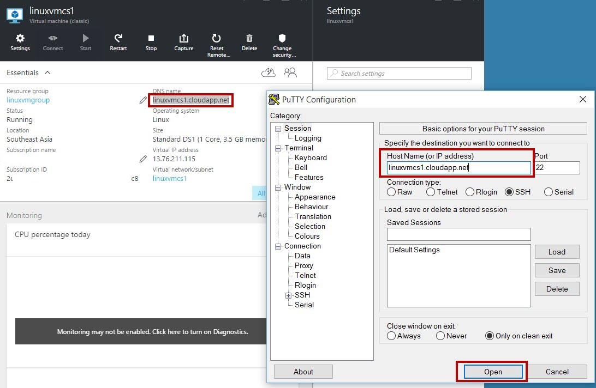
Task: Select Rlogin in category tree
Action: pyautogui.click(x=305, y=285)
